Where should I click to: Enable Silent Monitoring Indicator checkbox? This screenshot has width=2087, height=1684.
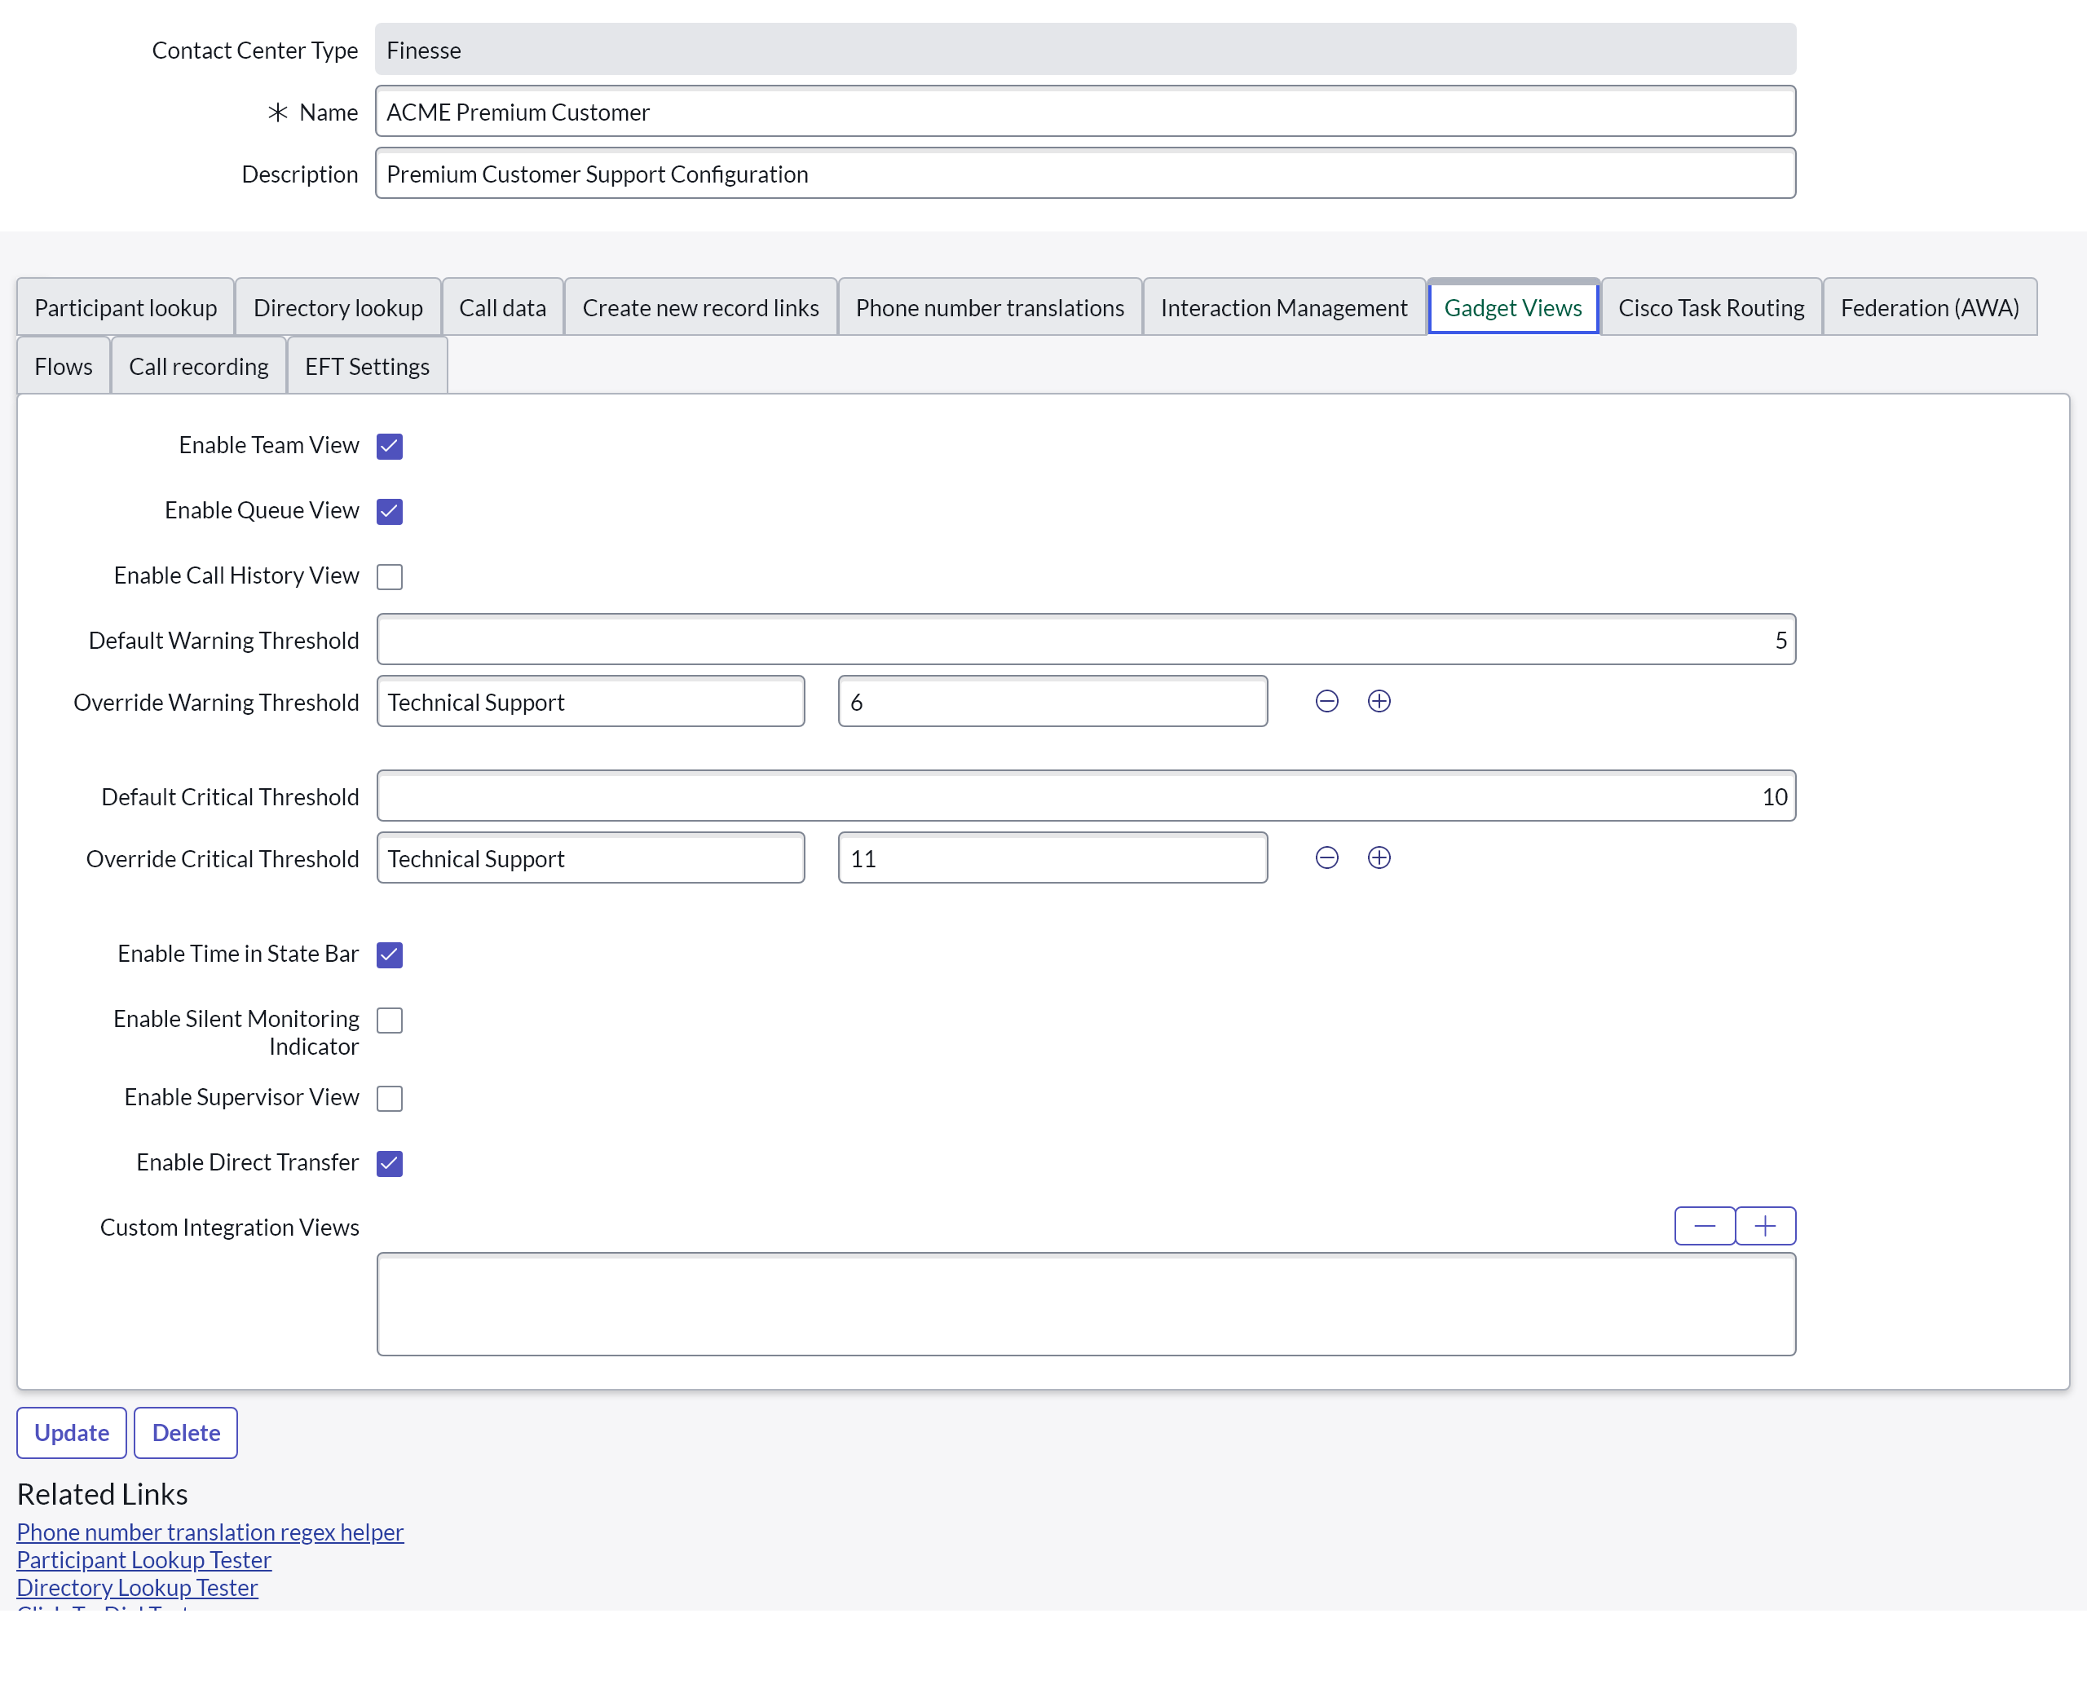tap(389, 1021)
